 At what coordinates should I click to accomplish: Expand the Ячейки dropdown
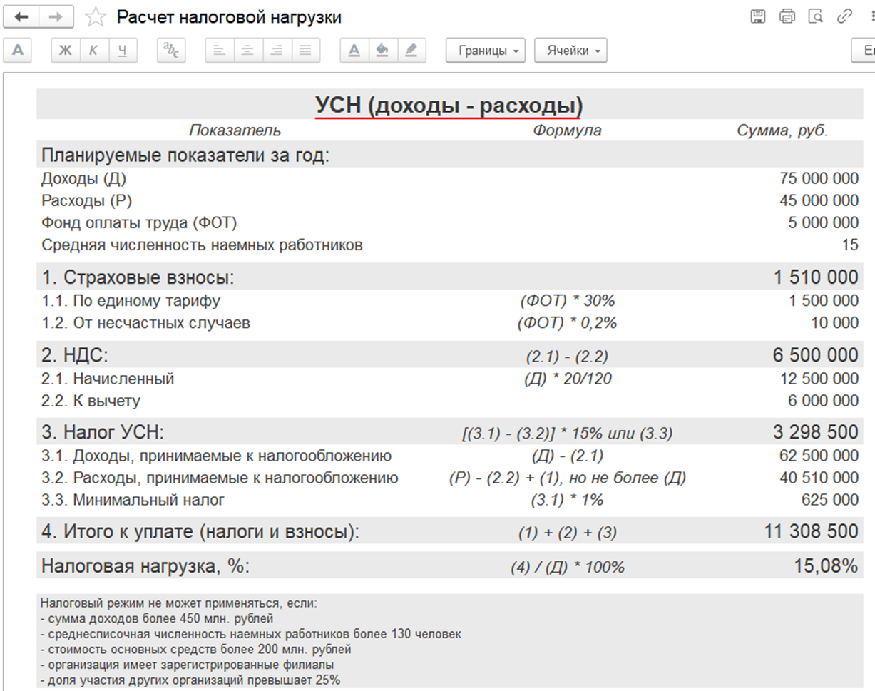(x=570, y=51)
